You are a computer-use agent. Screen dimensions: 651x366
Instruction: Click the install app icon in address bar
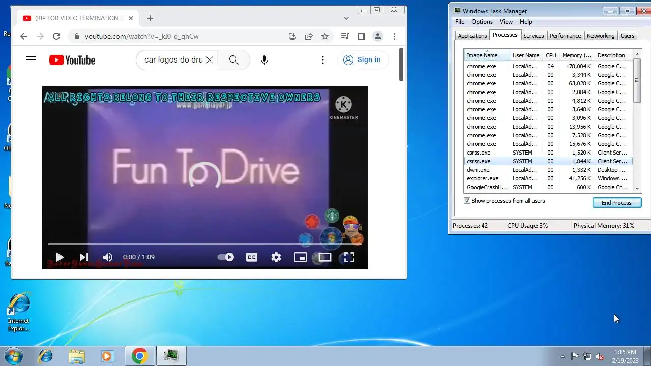(x=292, y=36)
